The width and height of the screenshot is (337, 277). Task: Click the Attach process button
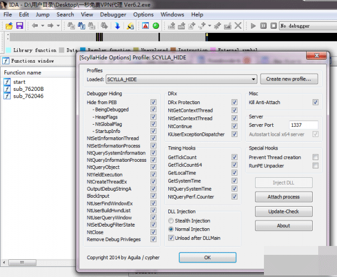[x=284, y=197]
